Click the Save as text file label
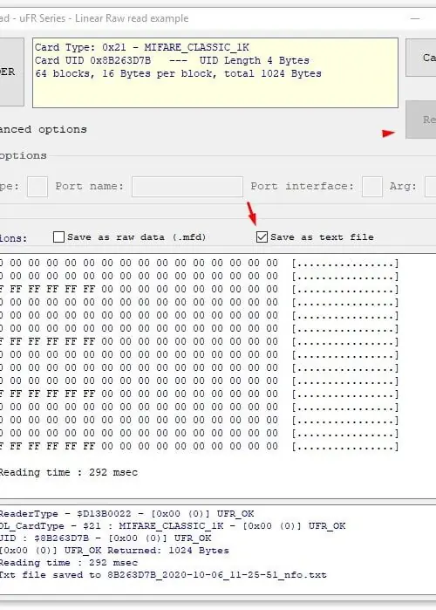The image size is (436, 610). pos(322,236)
